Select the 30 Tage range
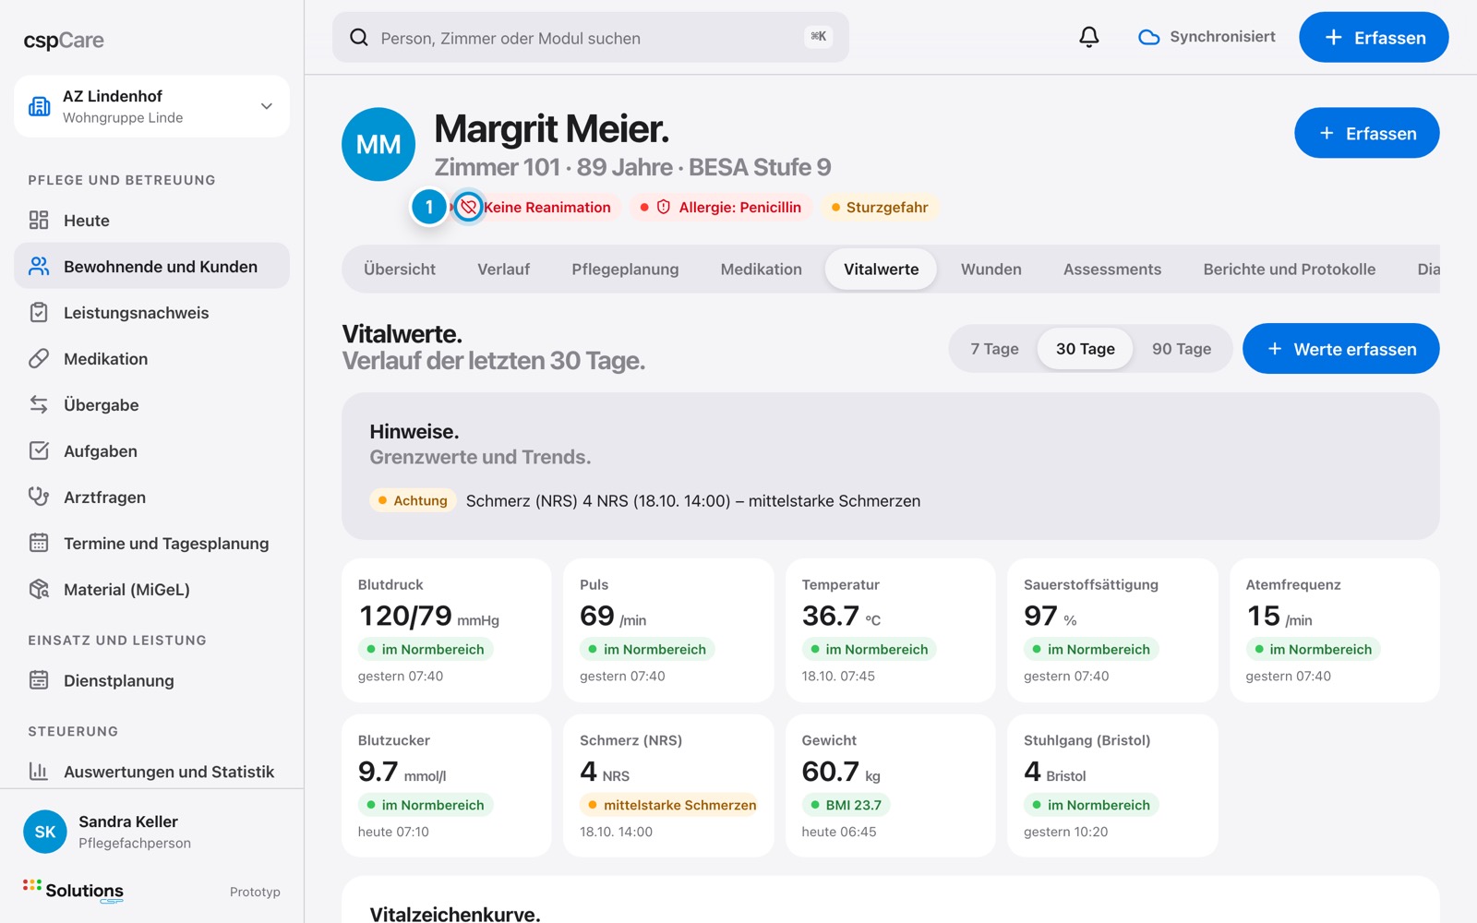The width and height of the screenshot is (1477, 923). [x=1086, y=349]
